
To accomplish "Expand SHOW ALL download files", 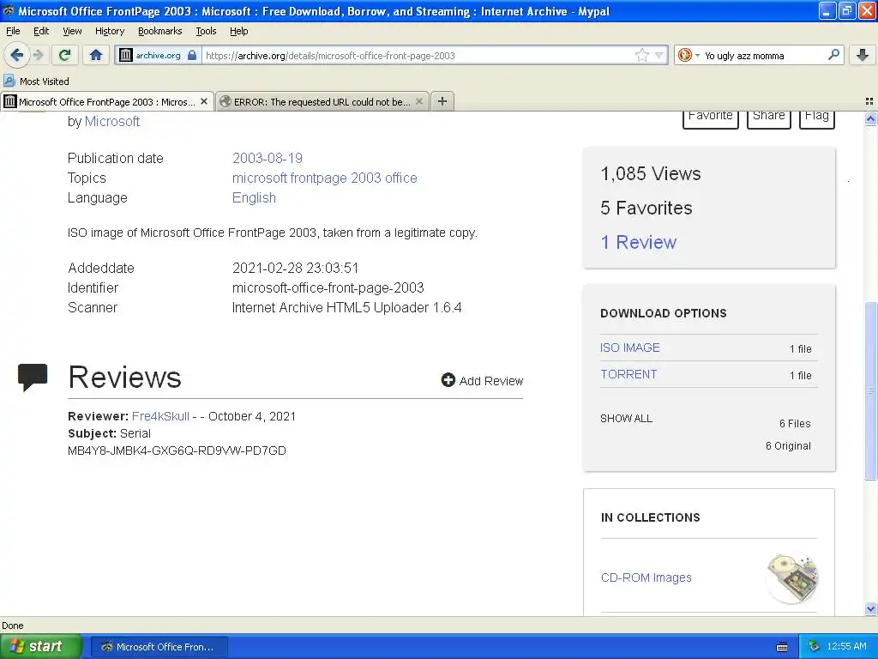I will pos(626,419).
